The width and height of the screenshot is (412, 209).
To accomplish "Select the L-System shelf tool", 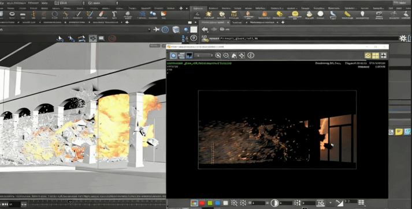I will coord(142,14).
